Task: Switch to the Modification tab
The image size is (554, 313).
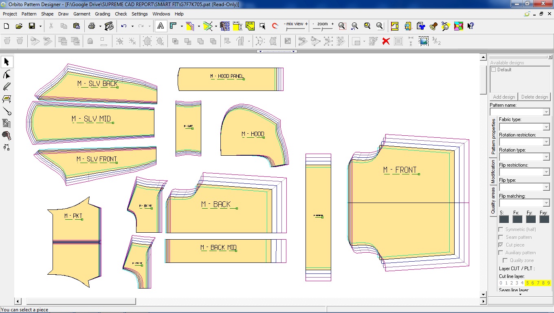Action: tap(493, 171)
